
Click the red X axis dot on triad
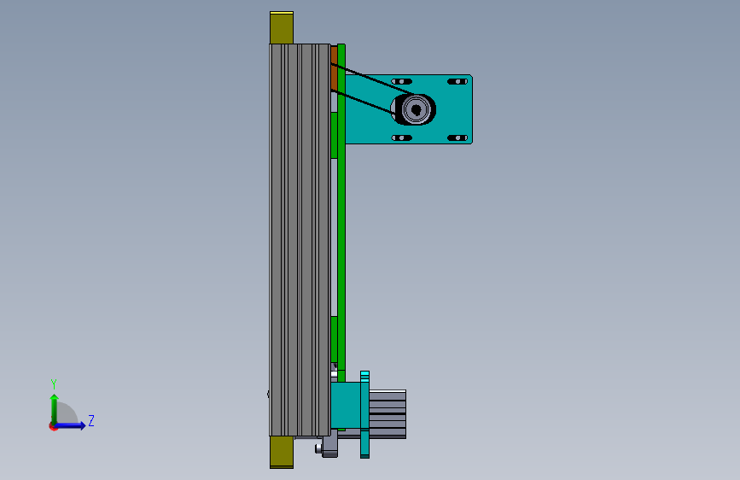click(x=53, y=427)
